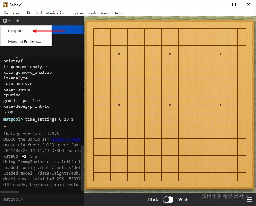Click the vertical scrollbar of the console
Screen dimensions: 256x206
coord(83,167)
